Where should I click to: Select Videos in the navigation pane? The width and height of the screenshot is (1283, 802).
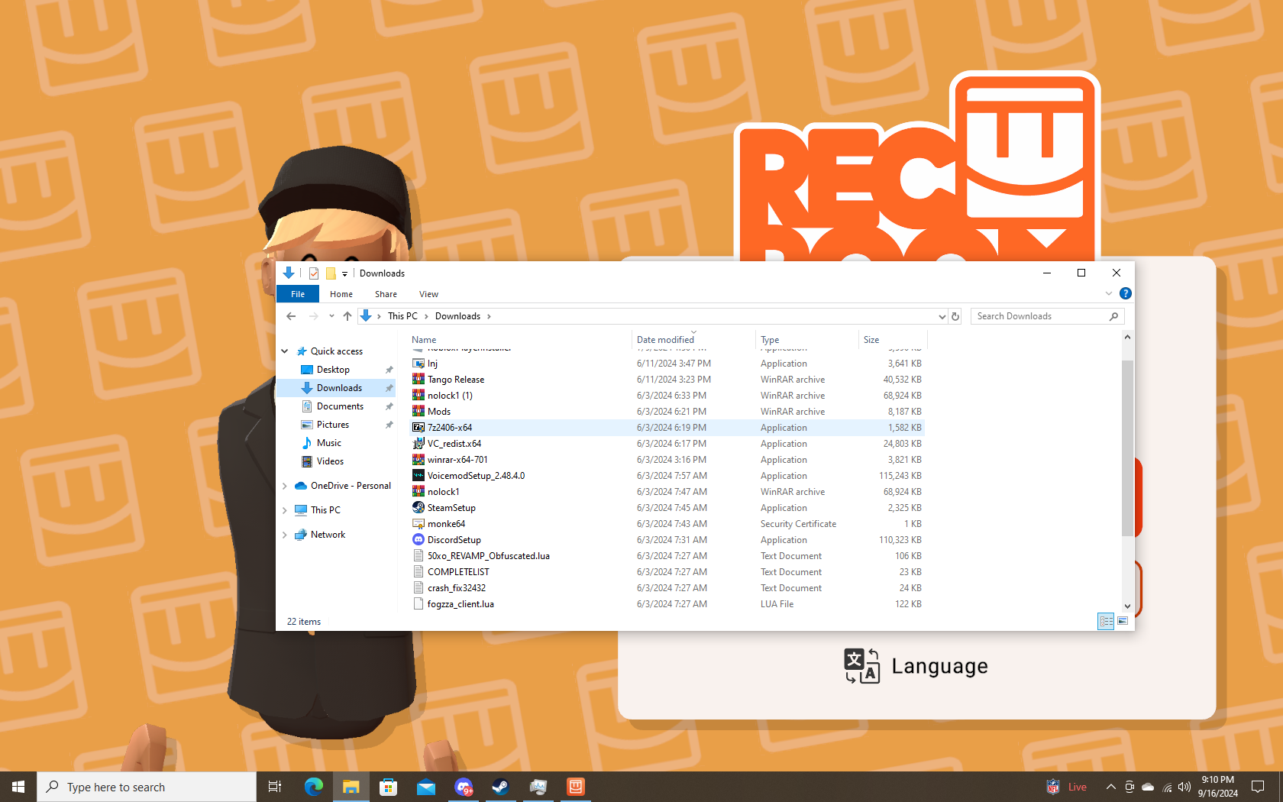(330, 461)
